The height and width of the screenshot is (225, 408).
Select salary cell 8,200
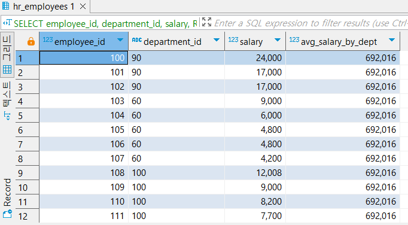[x=255, y=202]
